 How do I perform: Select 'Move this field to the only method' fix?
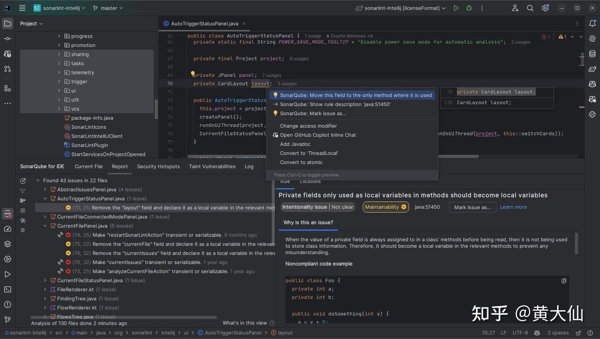355,95
